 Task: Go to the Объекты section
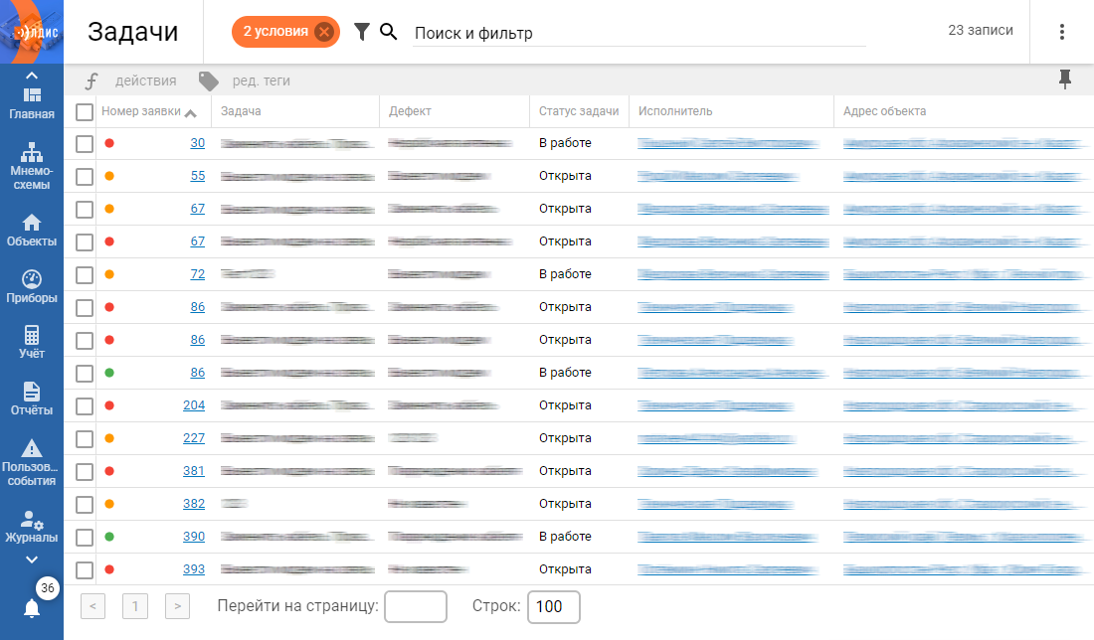click(32, 231)
